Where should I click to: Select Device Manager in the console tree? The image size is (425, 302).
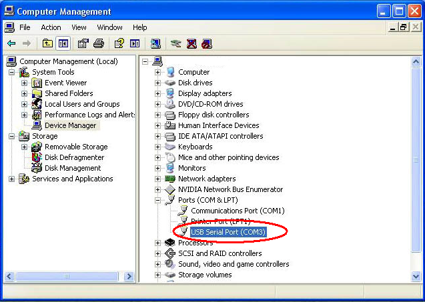click(71, 125)
